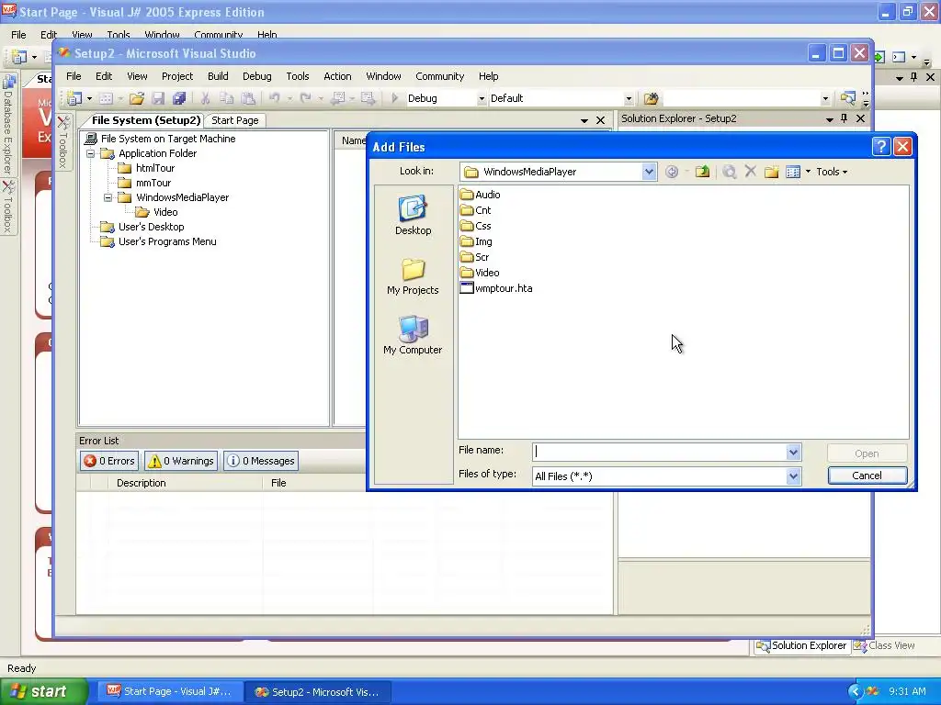Viewport: 941px width, 705px height.
Task: Open File toolbar icon in Setup2 window
Action: [137, 98]
